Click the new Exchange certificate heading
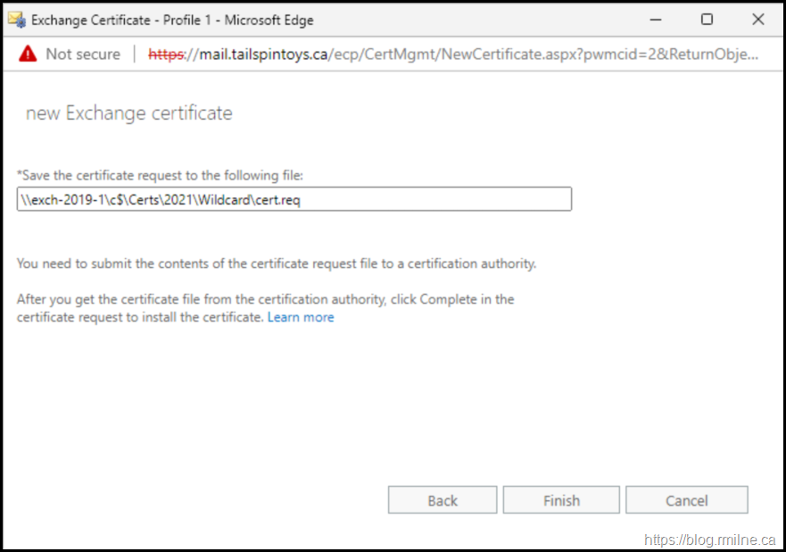Viewport: 786px width, 552px height. (128, 113)
